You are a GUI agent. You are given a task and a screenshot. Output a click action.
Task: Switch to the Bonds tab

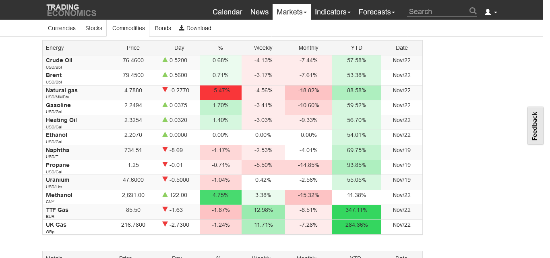pos(163,28)
